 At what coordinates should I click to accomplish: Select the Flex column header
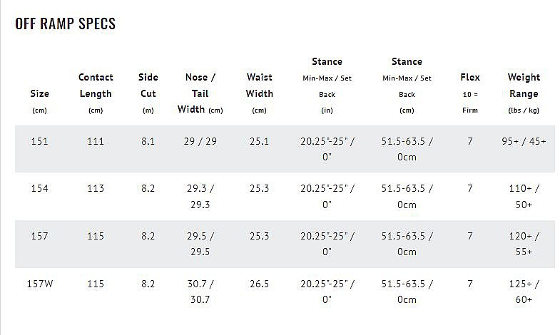click(470, 78)
